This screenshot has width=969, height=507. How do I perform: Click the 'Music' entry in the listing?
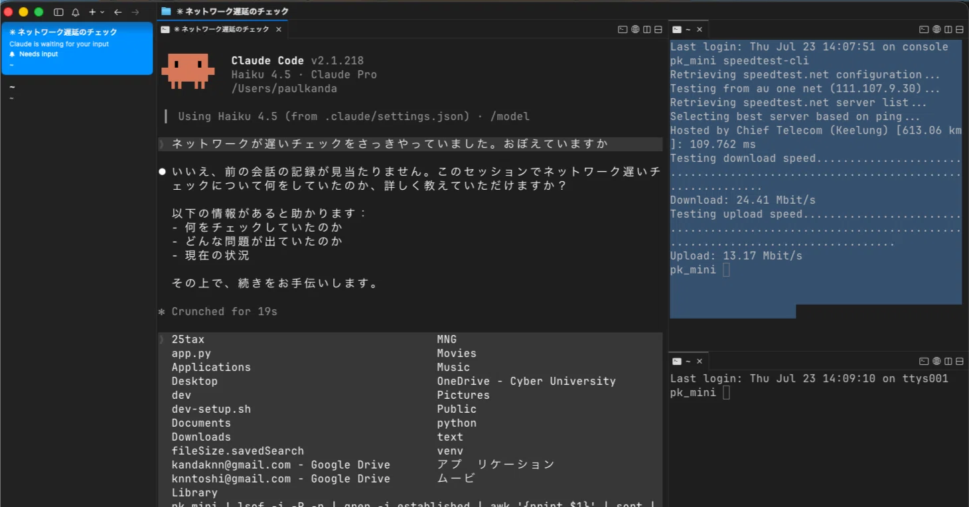coord(453,367)
